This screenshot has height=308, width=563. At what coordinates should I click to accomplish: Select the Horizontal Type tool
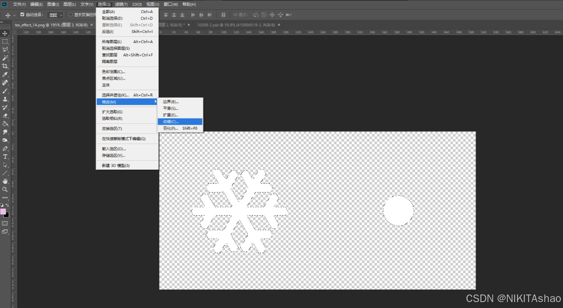click(5, 157)
